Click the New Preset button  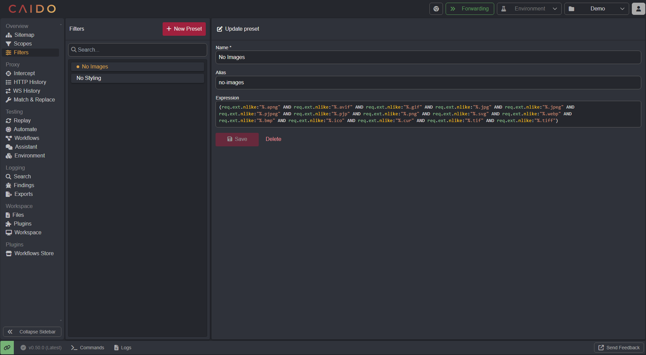(184, 29)
